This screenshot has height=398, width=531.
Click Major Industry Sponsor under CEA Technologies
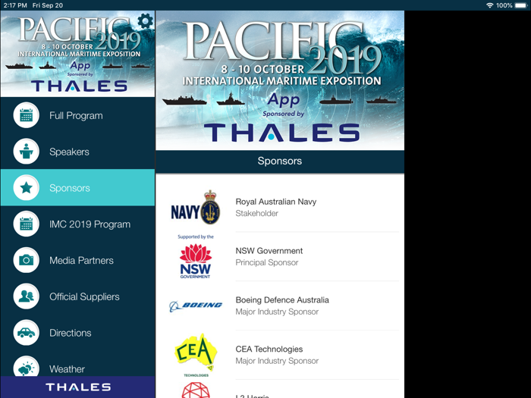(277, 361)
